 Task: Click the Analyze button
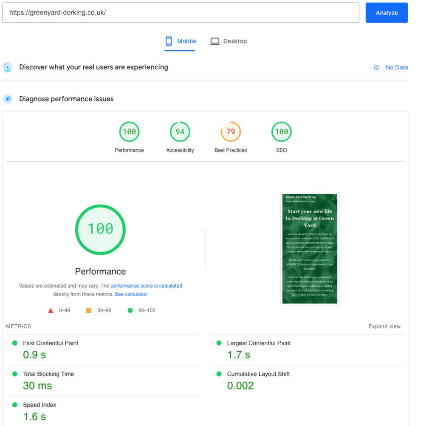(x=386, y=13)
